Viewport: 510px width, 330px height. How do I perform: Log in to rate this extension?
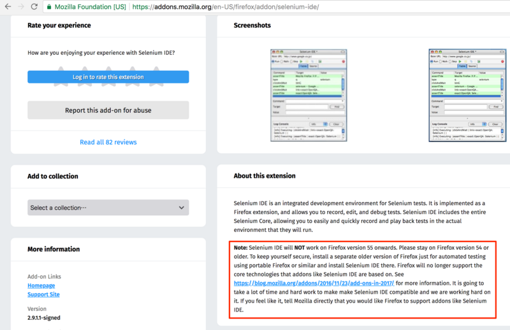[108, 77]
